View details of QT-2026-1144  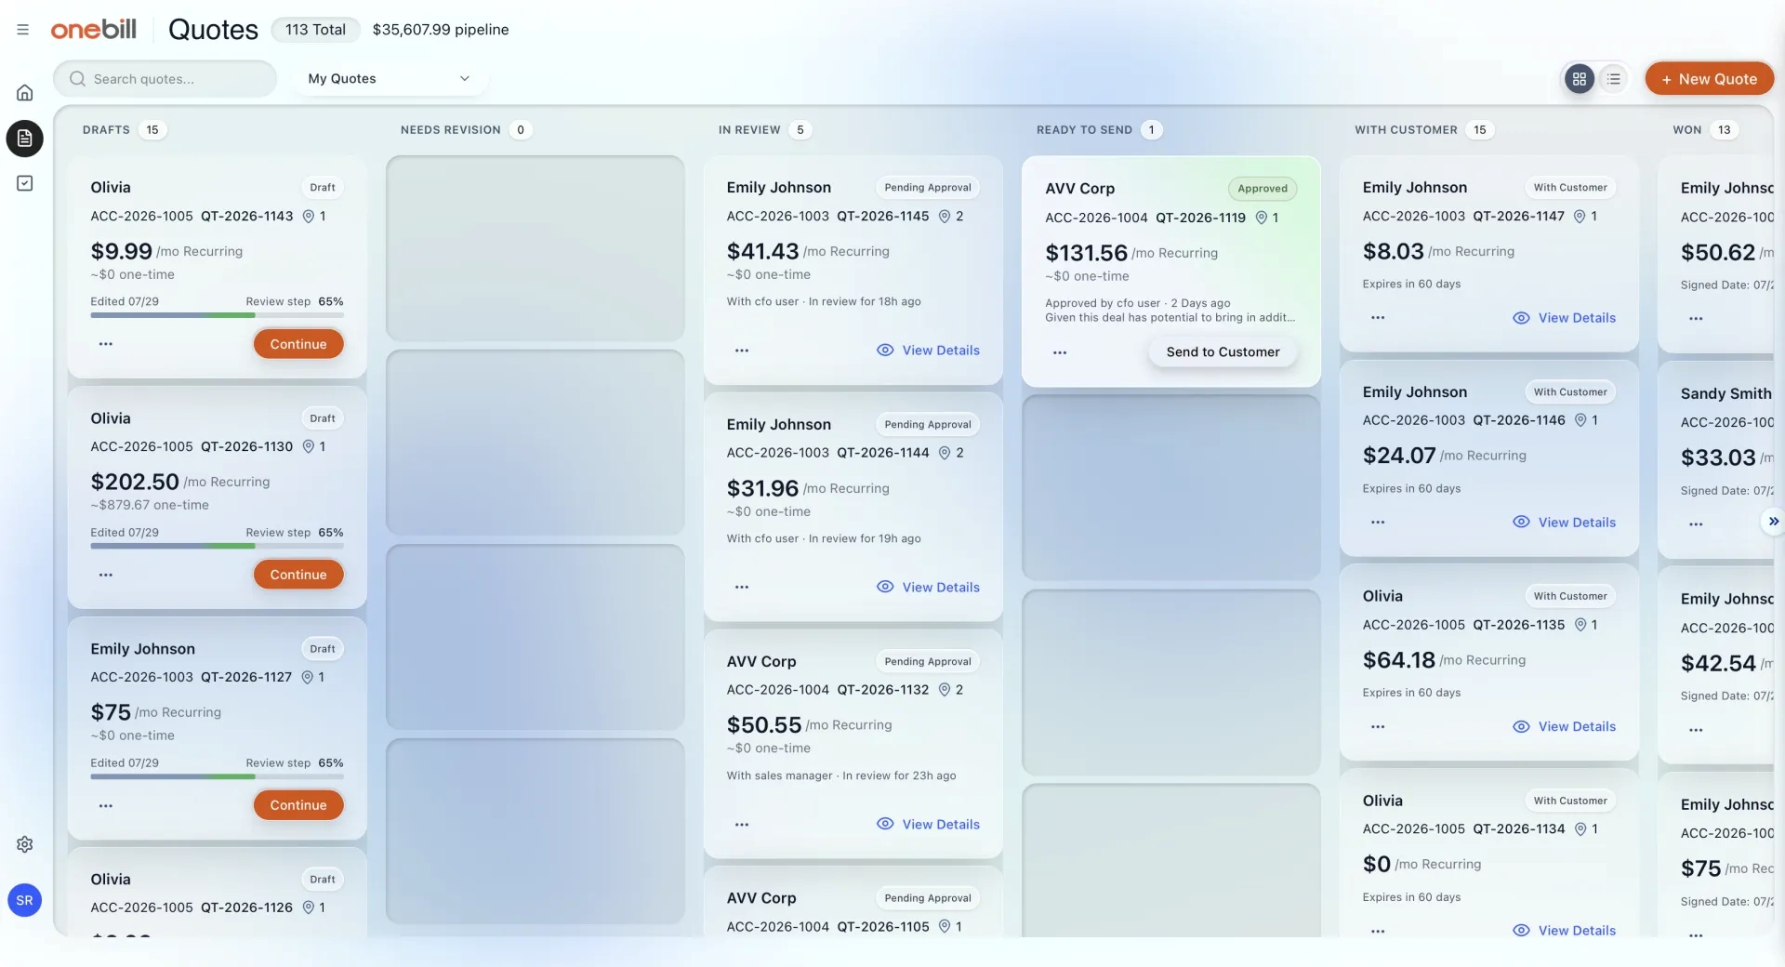click(928, 588)
